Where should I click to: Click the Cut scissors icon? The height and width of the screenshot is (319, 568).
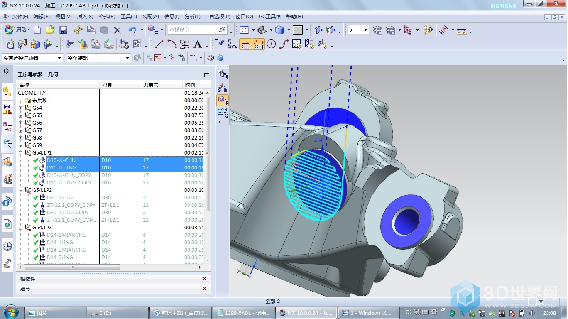78,30
